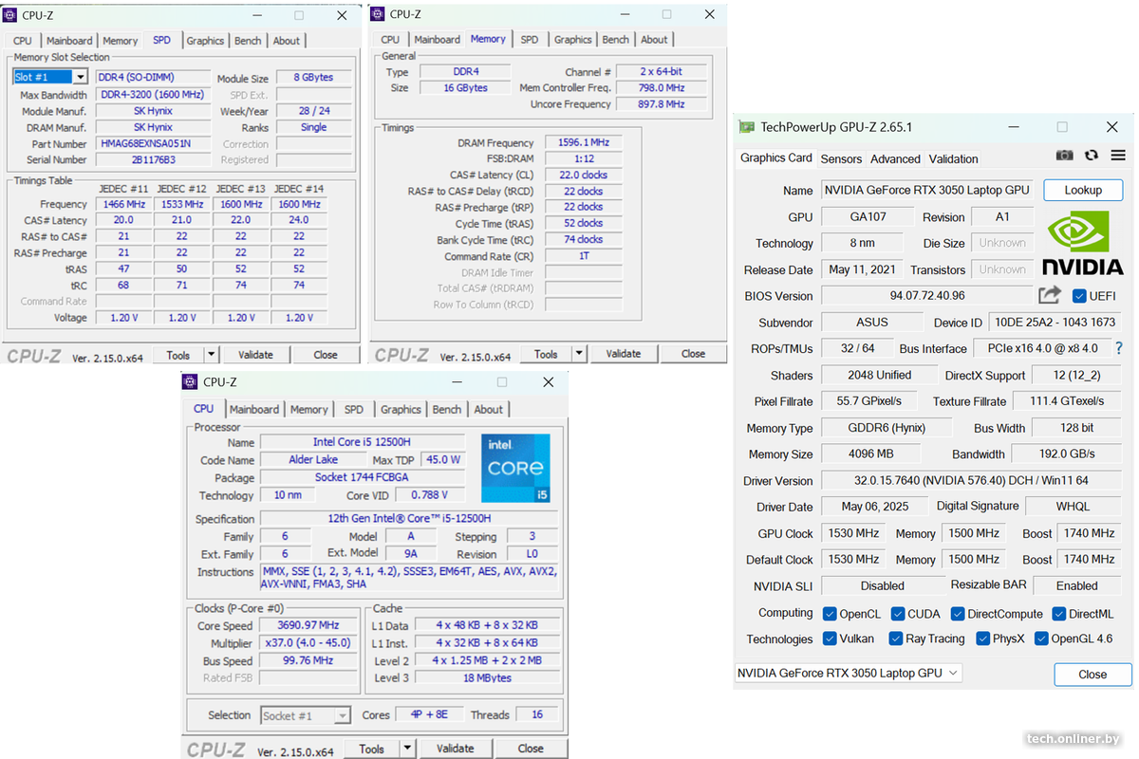Screen dimensions: 1139x759
Task: Switch to Graphics tab in Memory window
Action: [572, 40]
